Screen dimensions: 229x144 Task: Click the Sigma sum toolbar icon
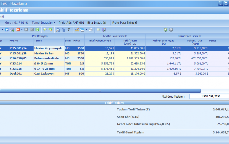point(69,30)
